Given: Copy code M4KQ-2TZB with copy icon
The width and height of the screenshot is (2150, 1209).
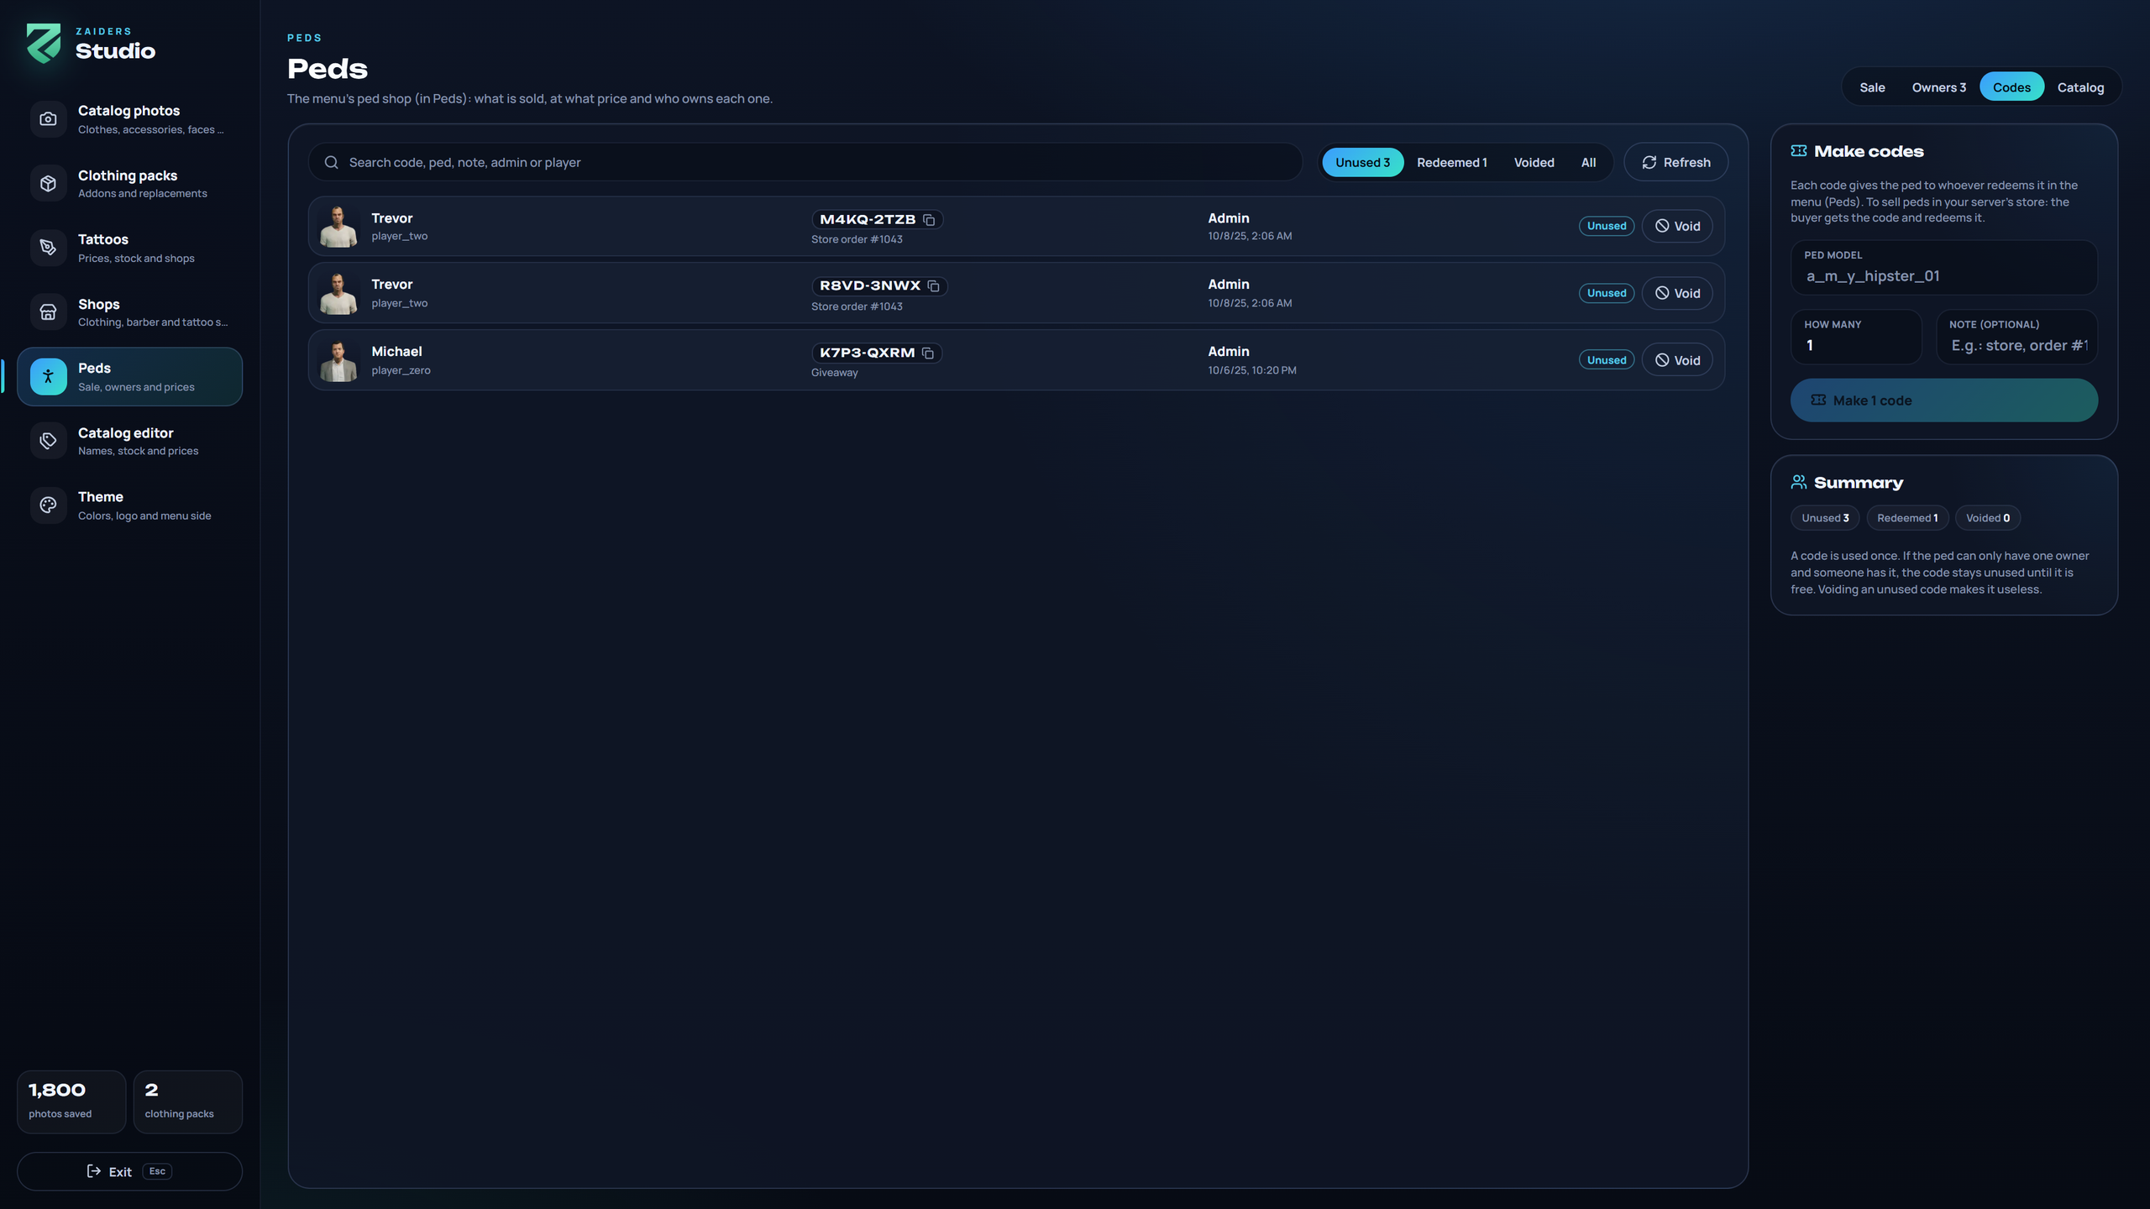Looking at the screenshot, I should (x=929, y=220).
